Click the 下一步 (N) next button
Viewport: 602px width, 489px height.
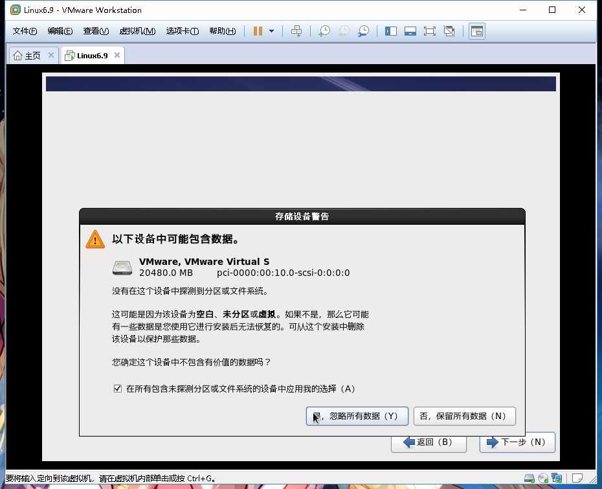[517, 442]
